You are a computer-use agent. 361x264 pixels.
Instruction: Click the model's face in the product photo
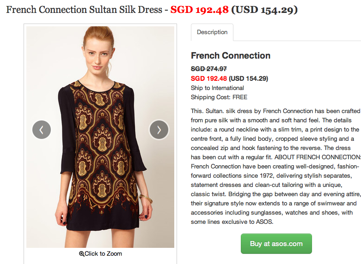(98, 56)
